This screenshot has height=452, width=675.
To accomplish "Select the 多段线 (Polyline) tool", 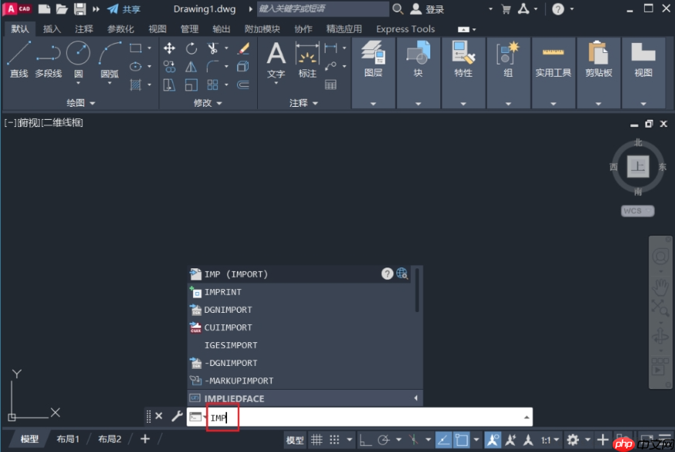I will point(48,60).
